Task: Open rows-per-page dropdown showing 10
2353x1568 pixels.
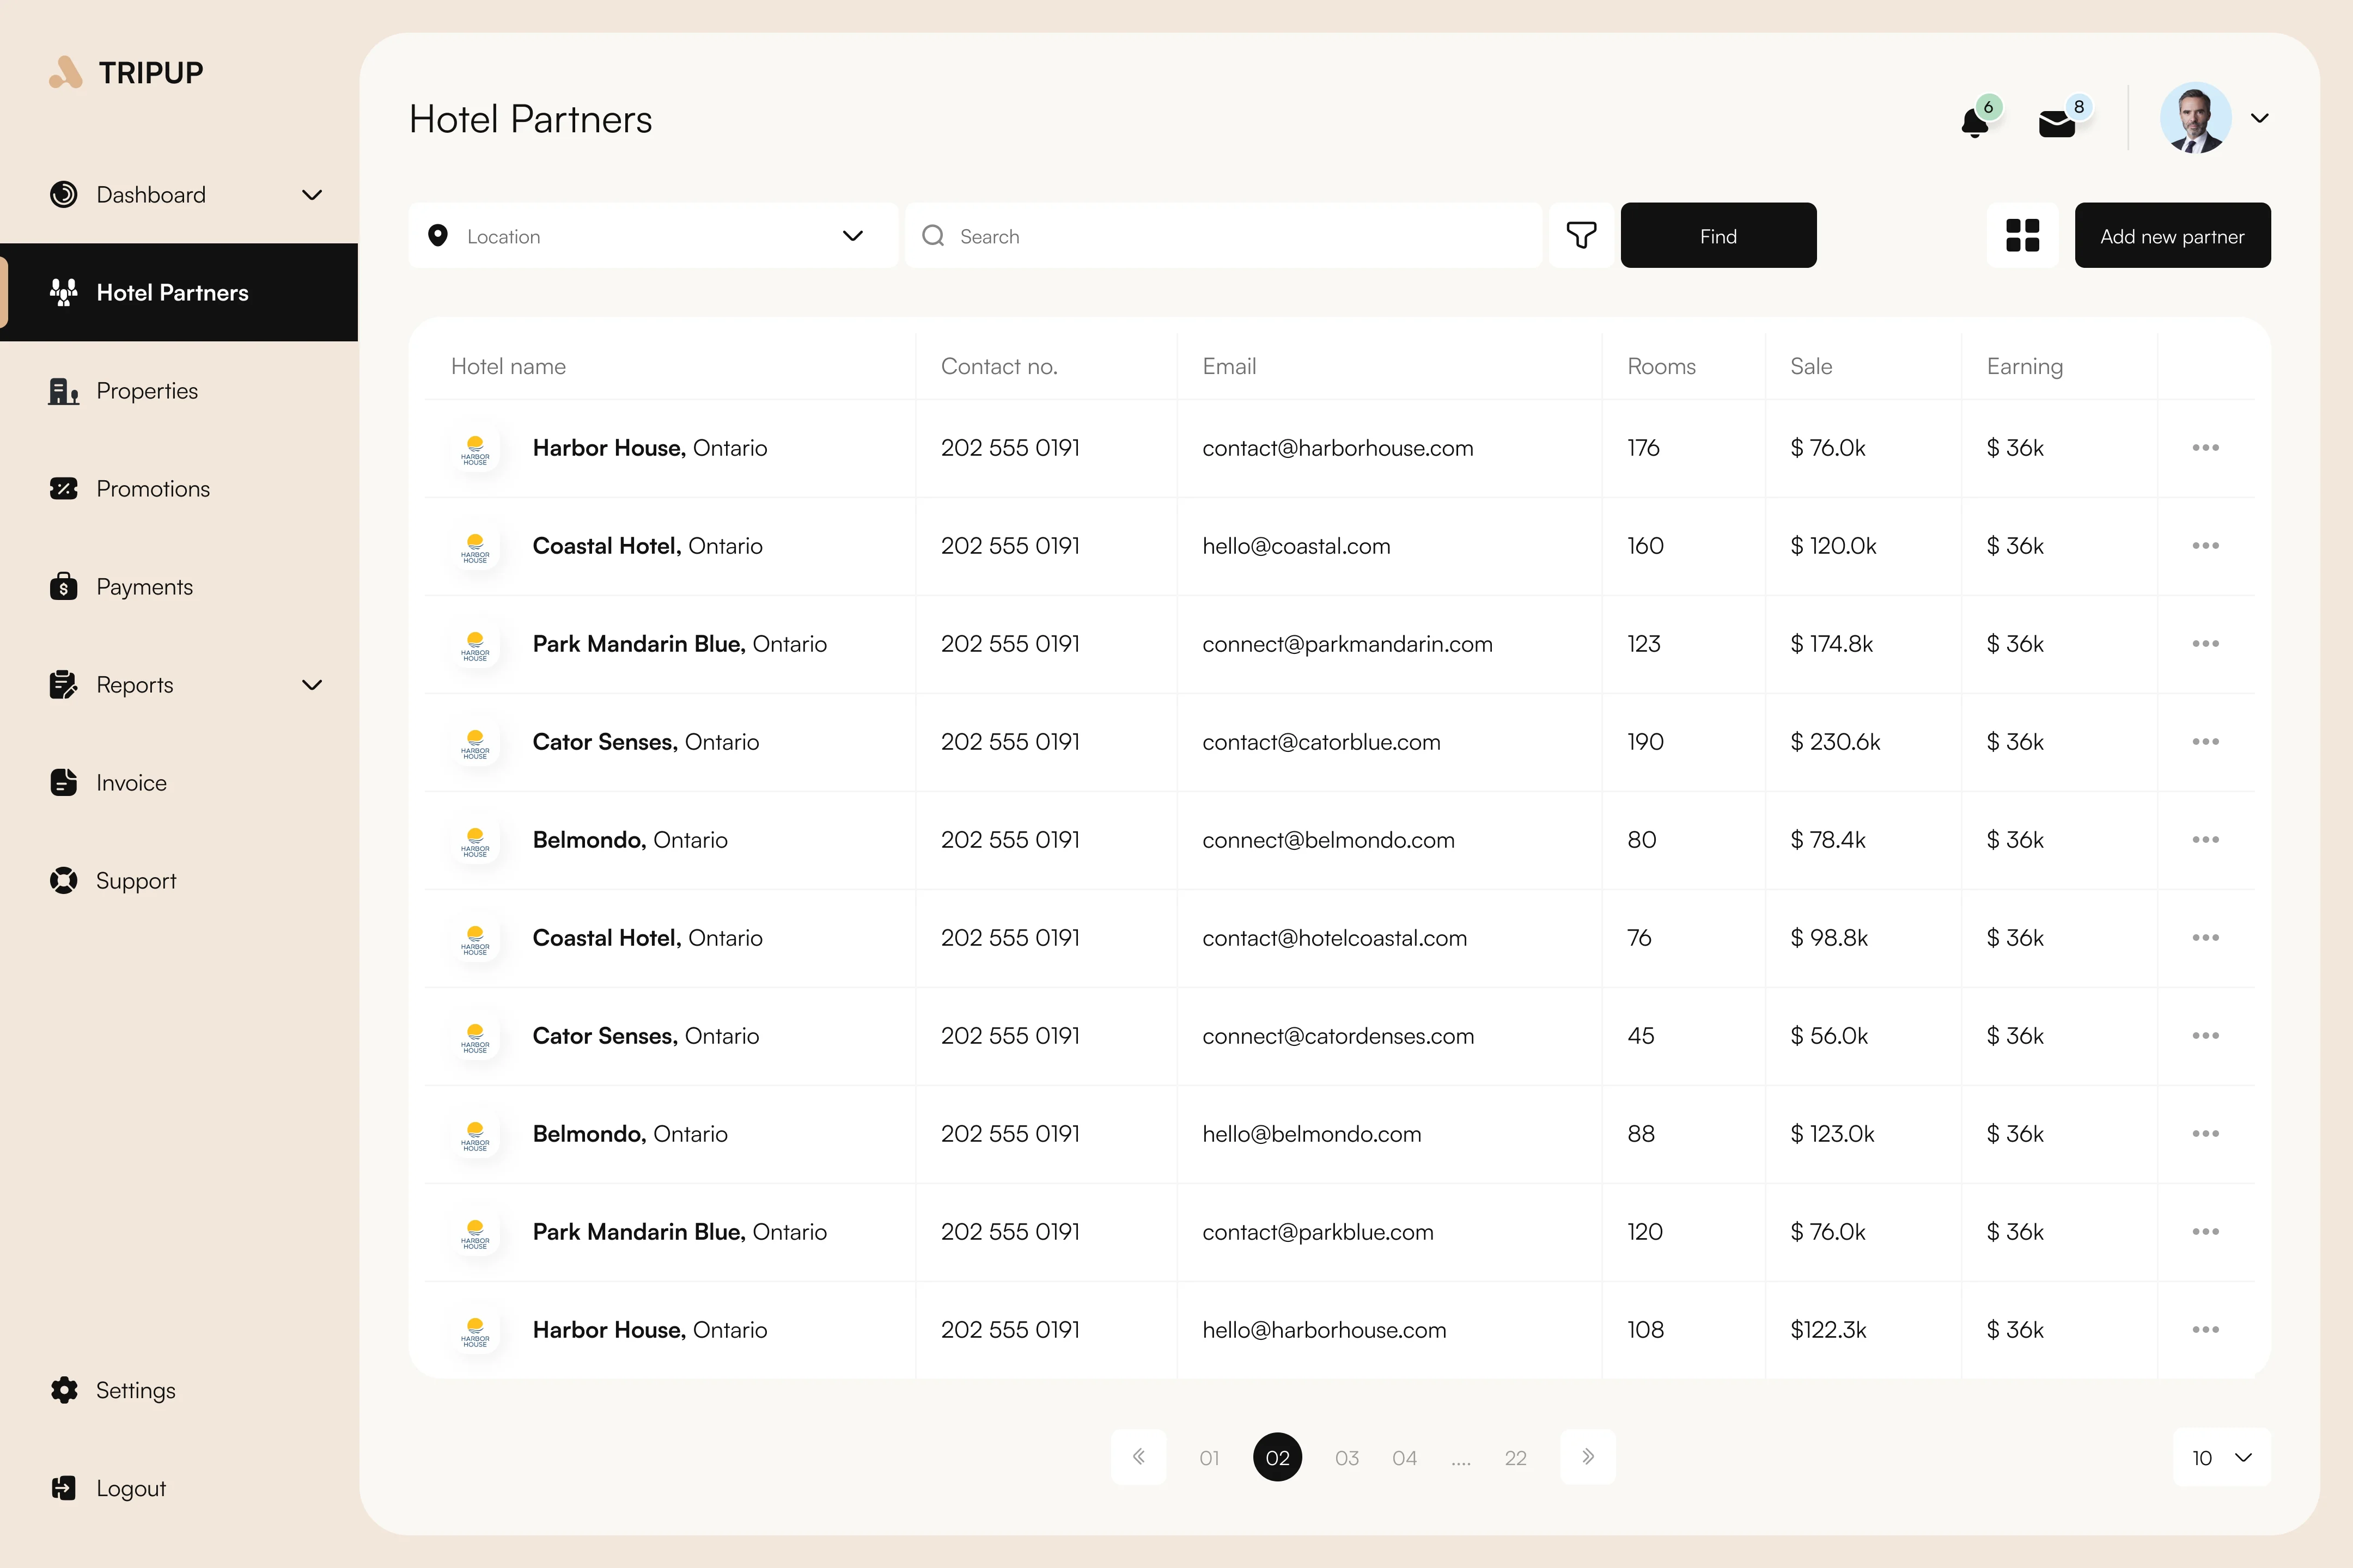Action: tap(2221, 1458)
